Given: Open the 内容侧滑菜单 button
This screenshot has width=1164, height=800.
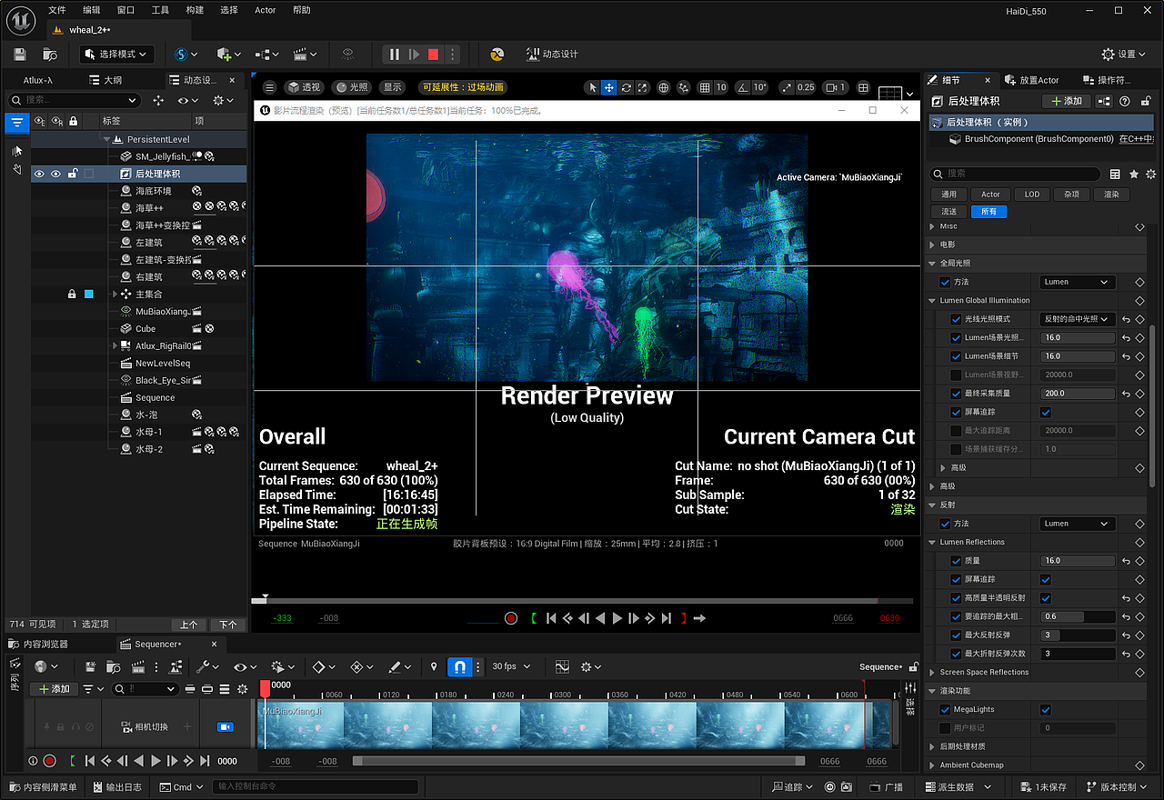Looking at the screenshot, I should [44, 787].
